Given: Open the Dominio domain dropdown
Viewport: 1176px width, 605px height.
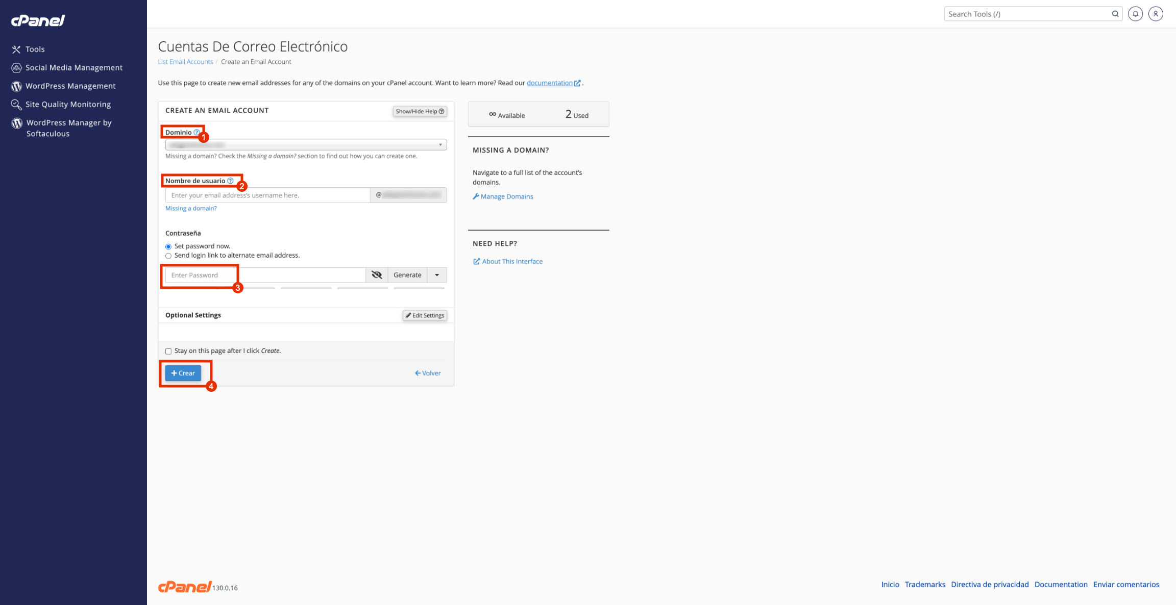Looking at the screenshot, I should pos(306,145).
